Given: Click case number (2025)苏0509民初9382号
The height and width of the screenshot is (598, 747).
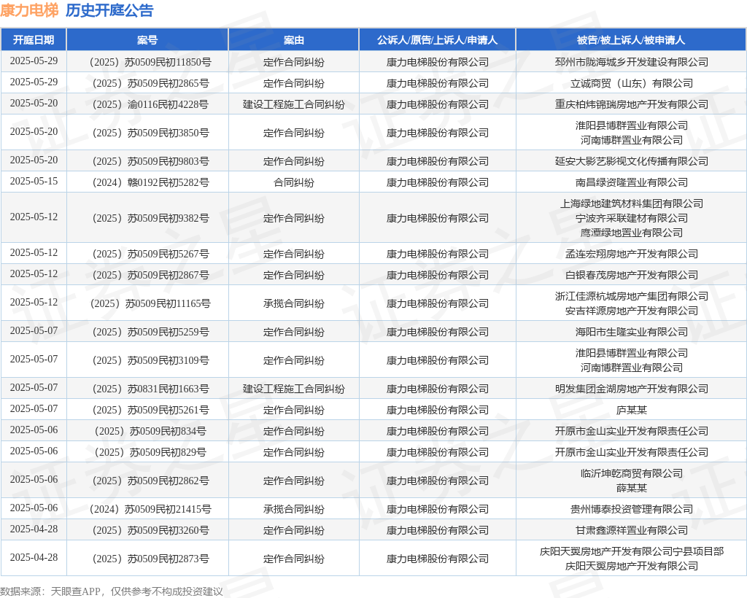Looking at the screenshot, I should click(150, 218).
